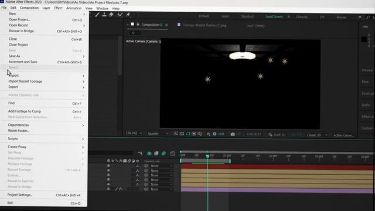Open the workspace overflow chevrons

tap(360, 17)
